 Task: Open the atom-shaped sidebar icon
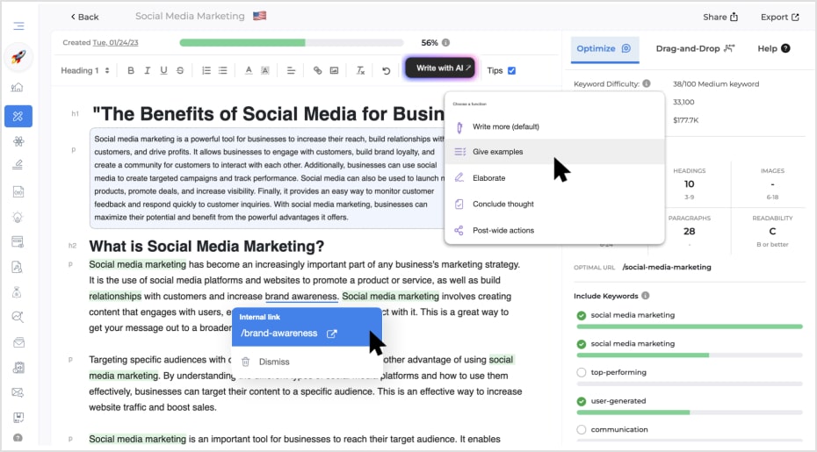click(18, 141)
